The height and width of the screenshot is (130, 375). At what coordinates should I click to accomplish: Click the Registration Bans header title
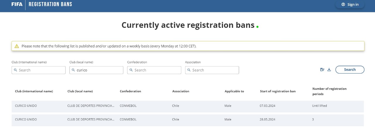(x=50, y=4)
